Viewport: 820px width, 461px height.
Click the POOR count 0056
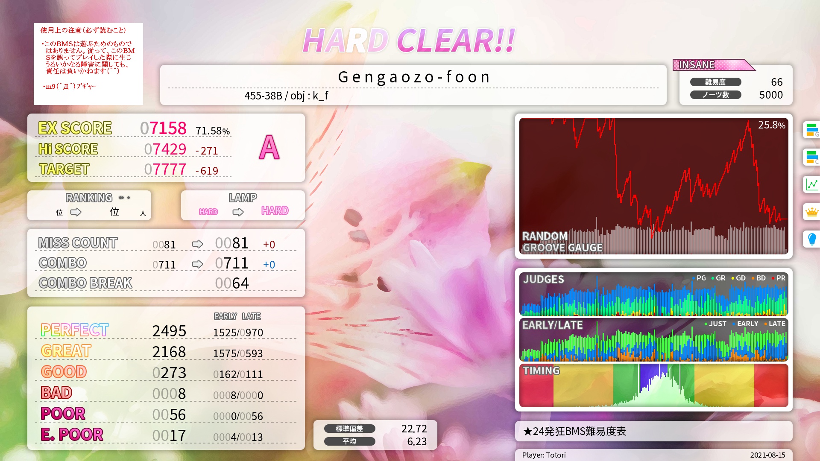pos(169,414)
